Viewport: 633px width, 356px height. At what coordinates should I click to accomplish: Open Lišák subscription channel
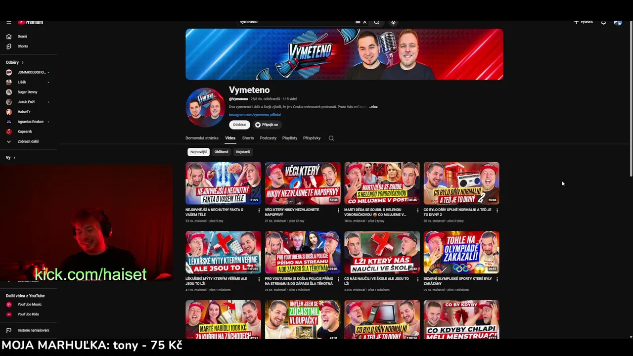[28, 82]
